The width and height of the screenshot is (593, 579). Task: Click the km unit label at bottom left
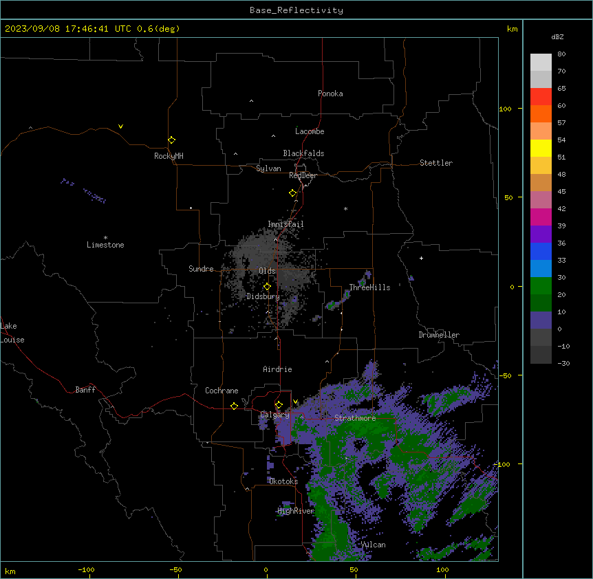[x=10, y=571]
